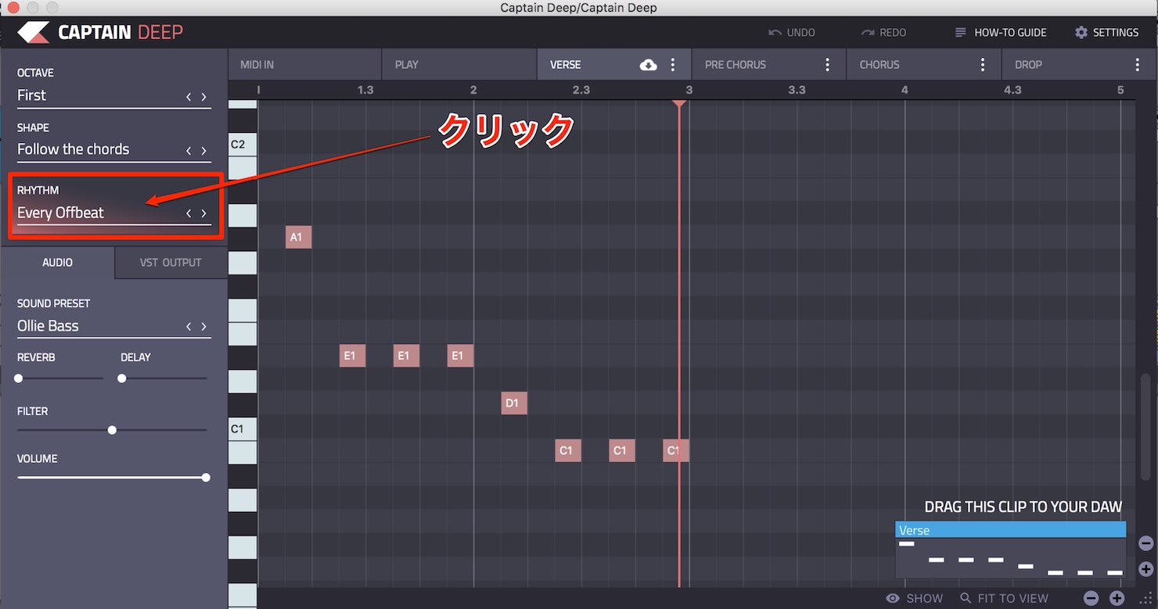Select the AUDIO output tab
Screen dimensions: 1158x609
57,263
